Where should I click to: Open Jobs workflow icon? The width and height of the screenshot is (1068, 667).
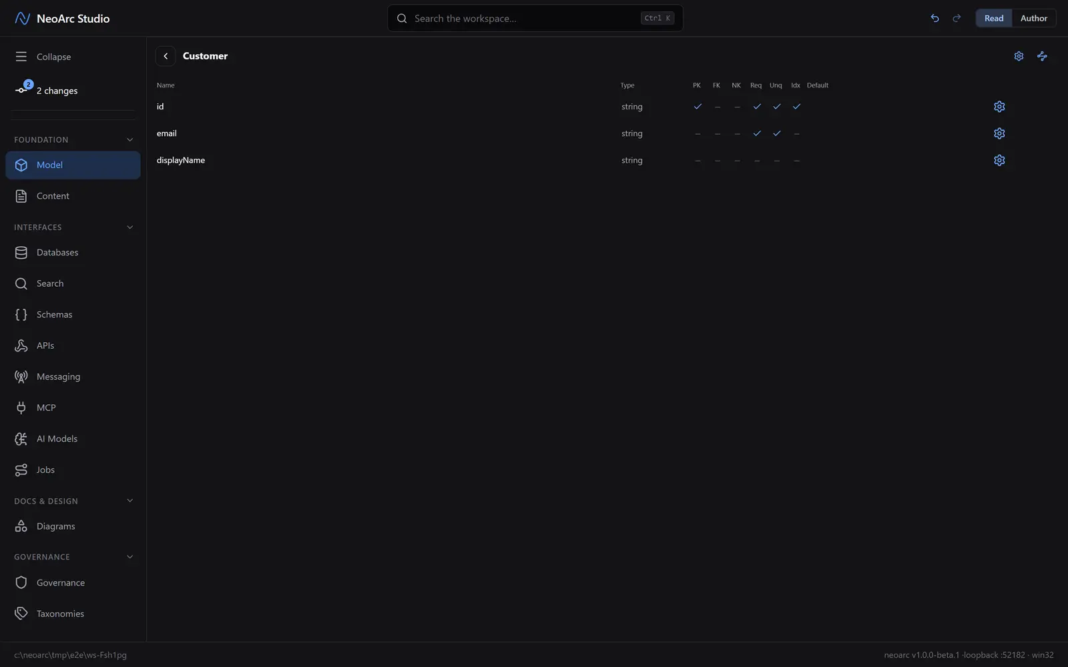coord(21,470)
